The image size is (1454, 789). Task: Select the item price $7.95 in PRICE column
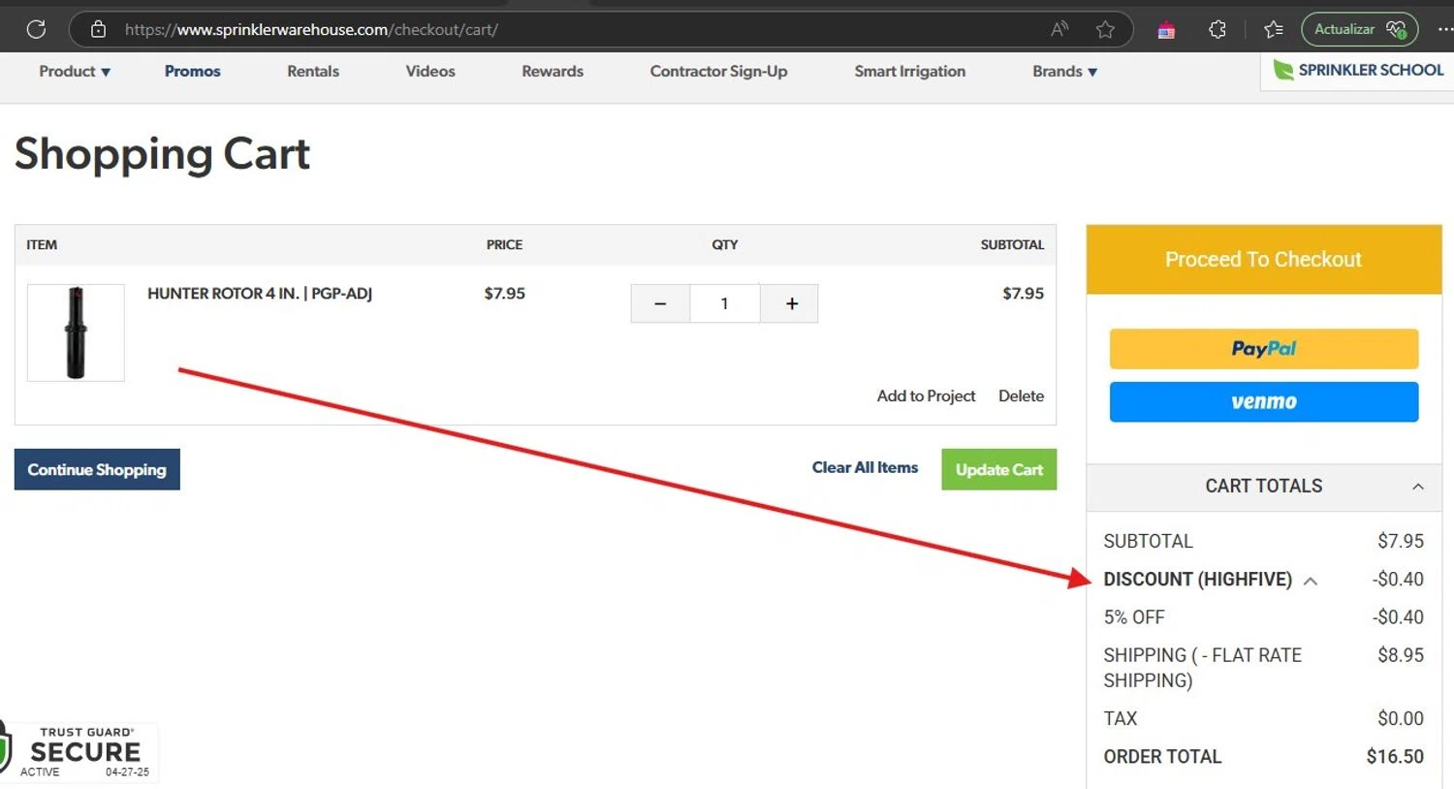(x=505, y=294)
